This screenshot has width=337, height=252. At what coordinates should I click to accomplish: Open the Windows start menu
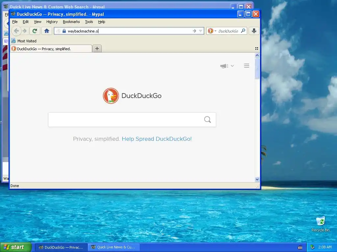pos(15,247)
